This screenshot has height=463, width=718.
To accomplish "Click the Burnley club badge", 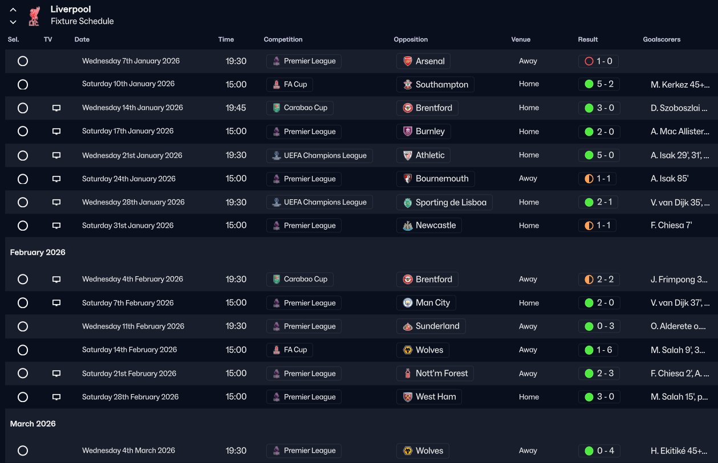I will click(407, 132).
